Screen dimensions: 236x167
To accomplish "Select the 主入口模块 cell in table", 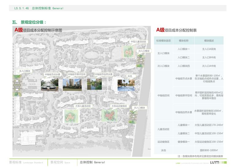I will 163,53.
